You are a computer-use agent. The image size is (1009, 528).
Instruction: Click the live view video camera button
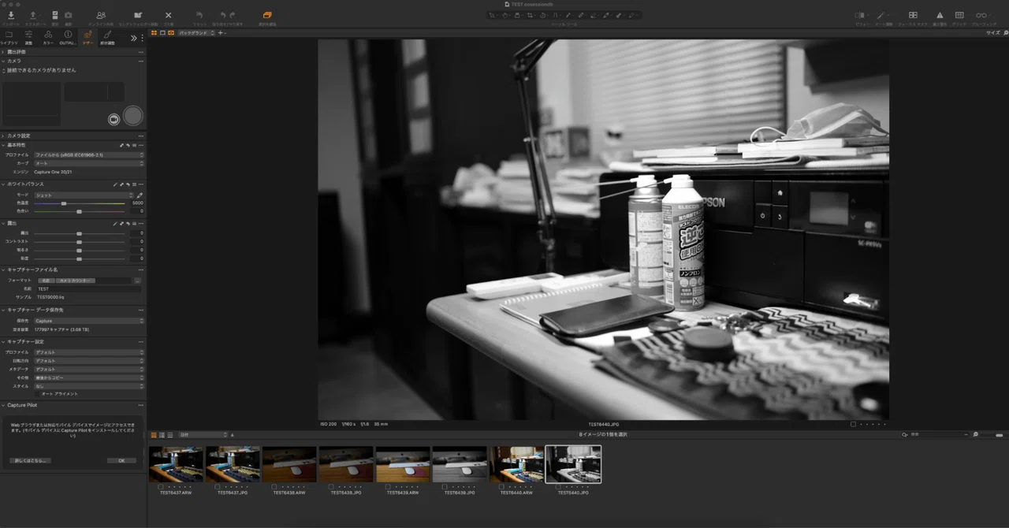click(114, 119)
